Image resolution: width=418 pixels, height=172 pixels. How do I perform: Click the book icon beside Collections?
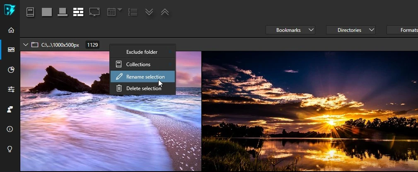click(x=118, y=64)
